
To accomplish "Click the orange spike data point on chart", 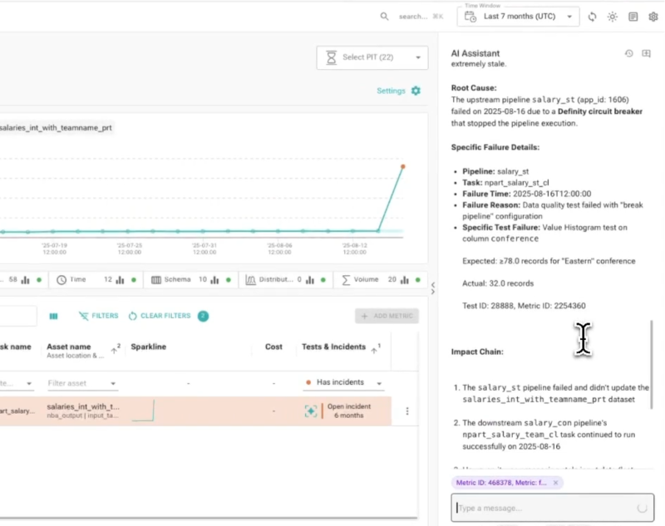I will 403,166.
